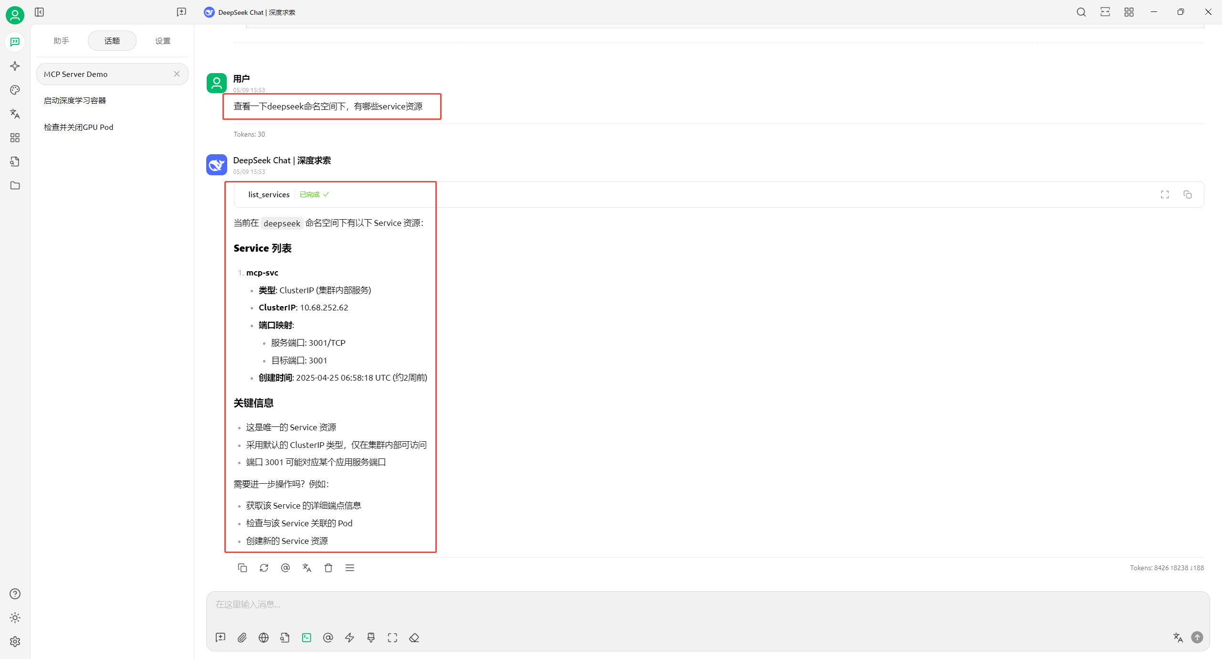Expand the input box with the fullscreen icon
The image size is (1222, 659).
point(392,638)
